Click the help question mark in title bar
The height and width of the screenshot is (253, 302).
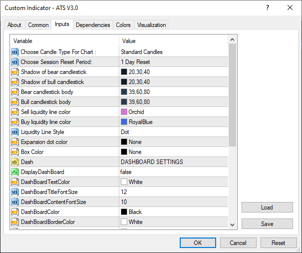268,8
